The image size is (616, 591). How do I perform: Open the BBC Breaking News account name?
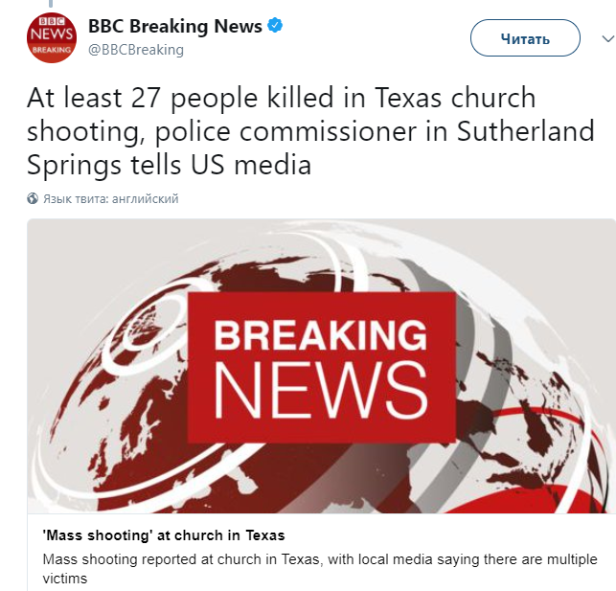point(175,27)
